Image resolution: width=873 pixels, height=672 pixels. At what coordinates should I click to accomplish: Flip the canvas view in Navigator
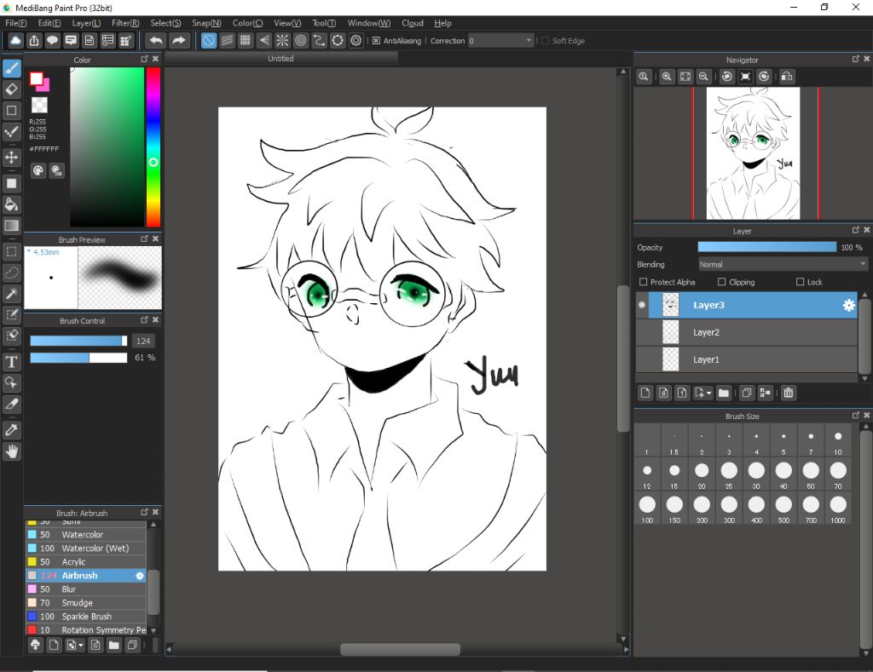[x=787, y=77]
